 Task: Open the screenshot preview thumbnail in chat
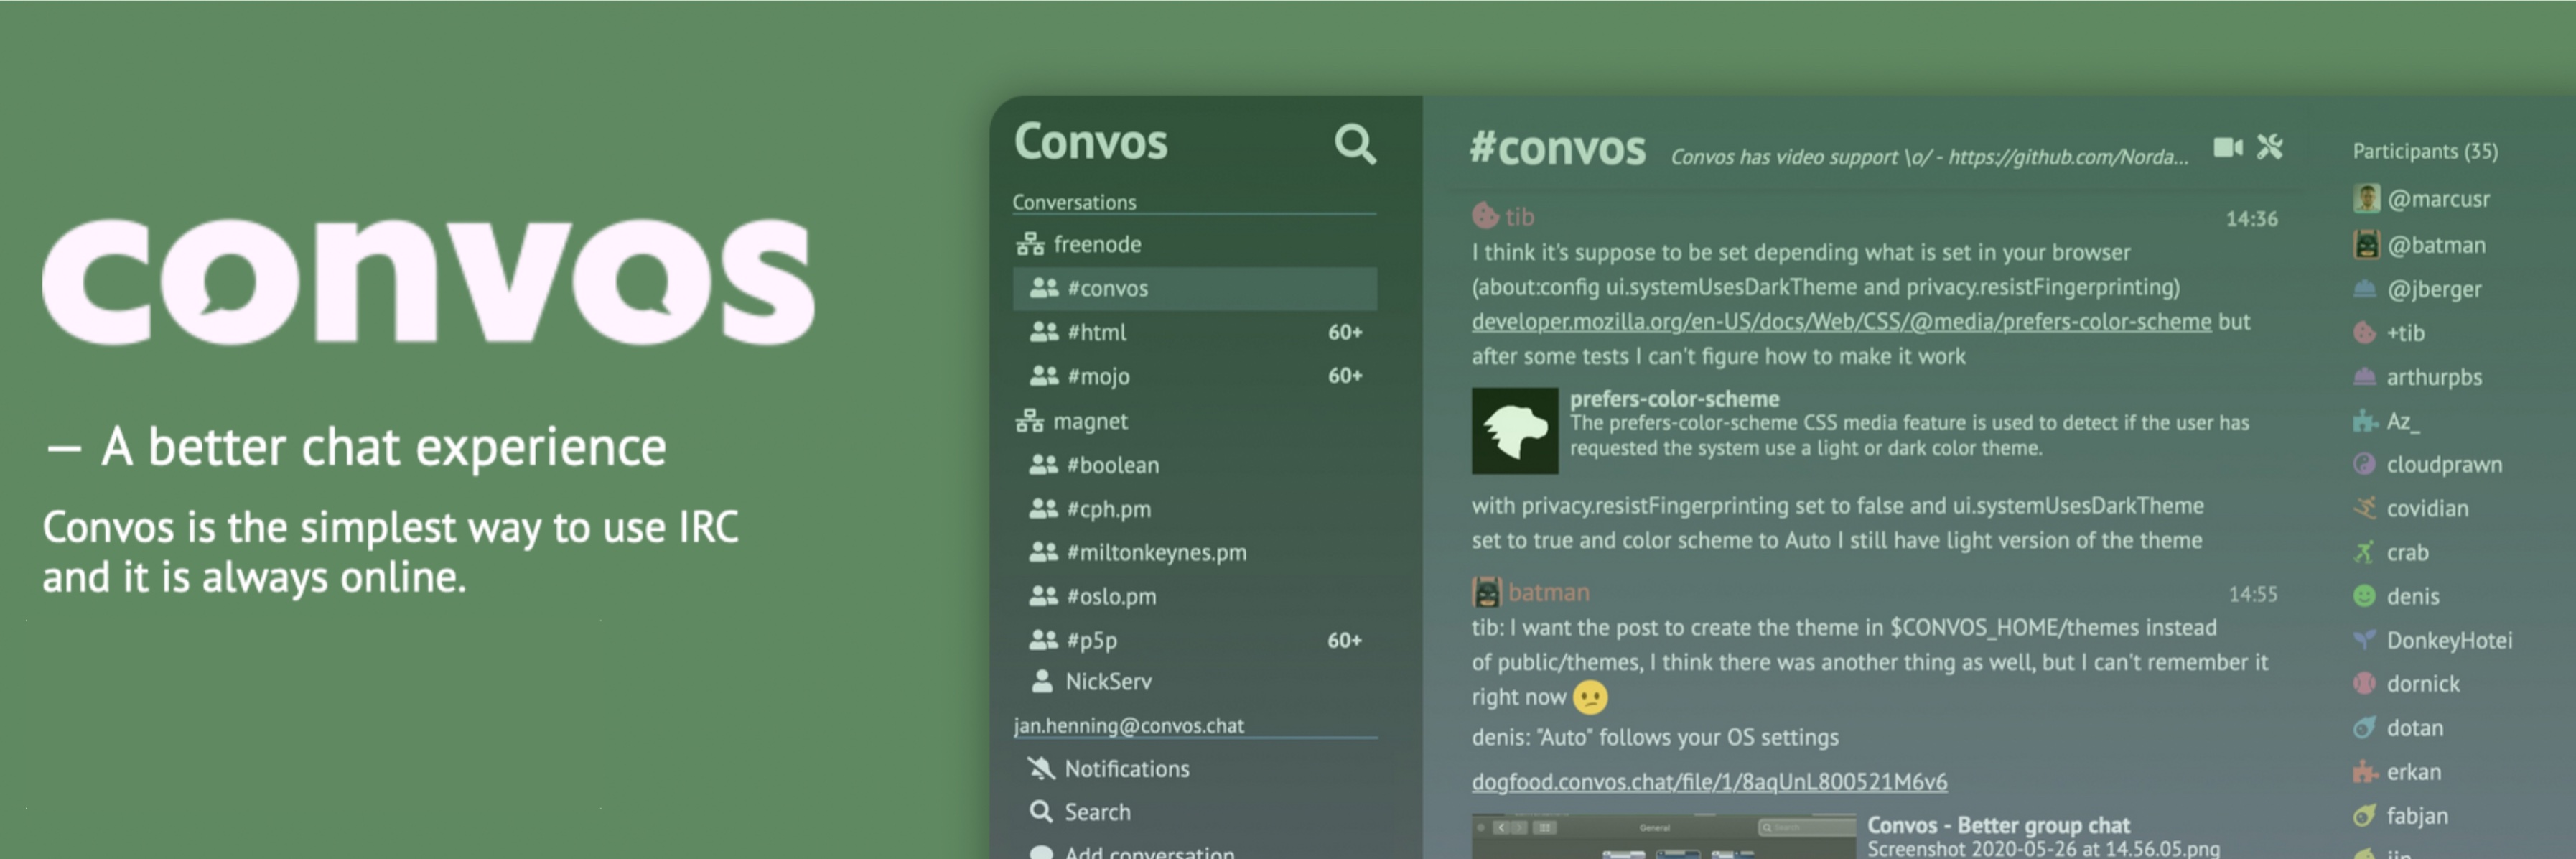pyautogui.click(x=1663, y=837)
